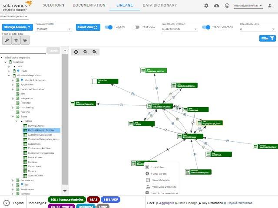Open the Data Dictionary tab
This screenshot has height=208, width=278.
tap(160, 5)
